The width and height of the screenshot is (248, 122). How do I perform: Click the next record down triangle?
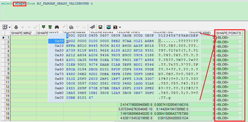77,27
